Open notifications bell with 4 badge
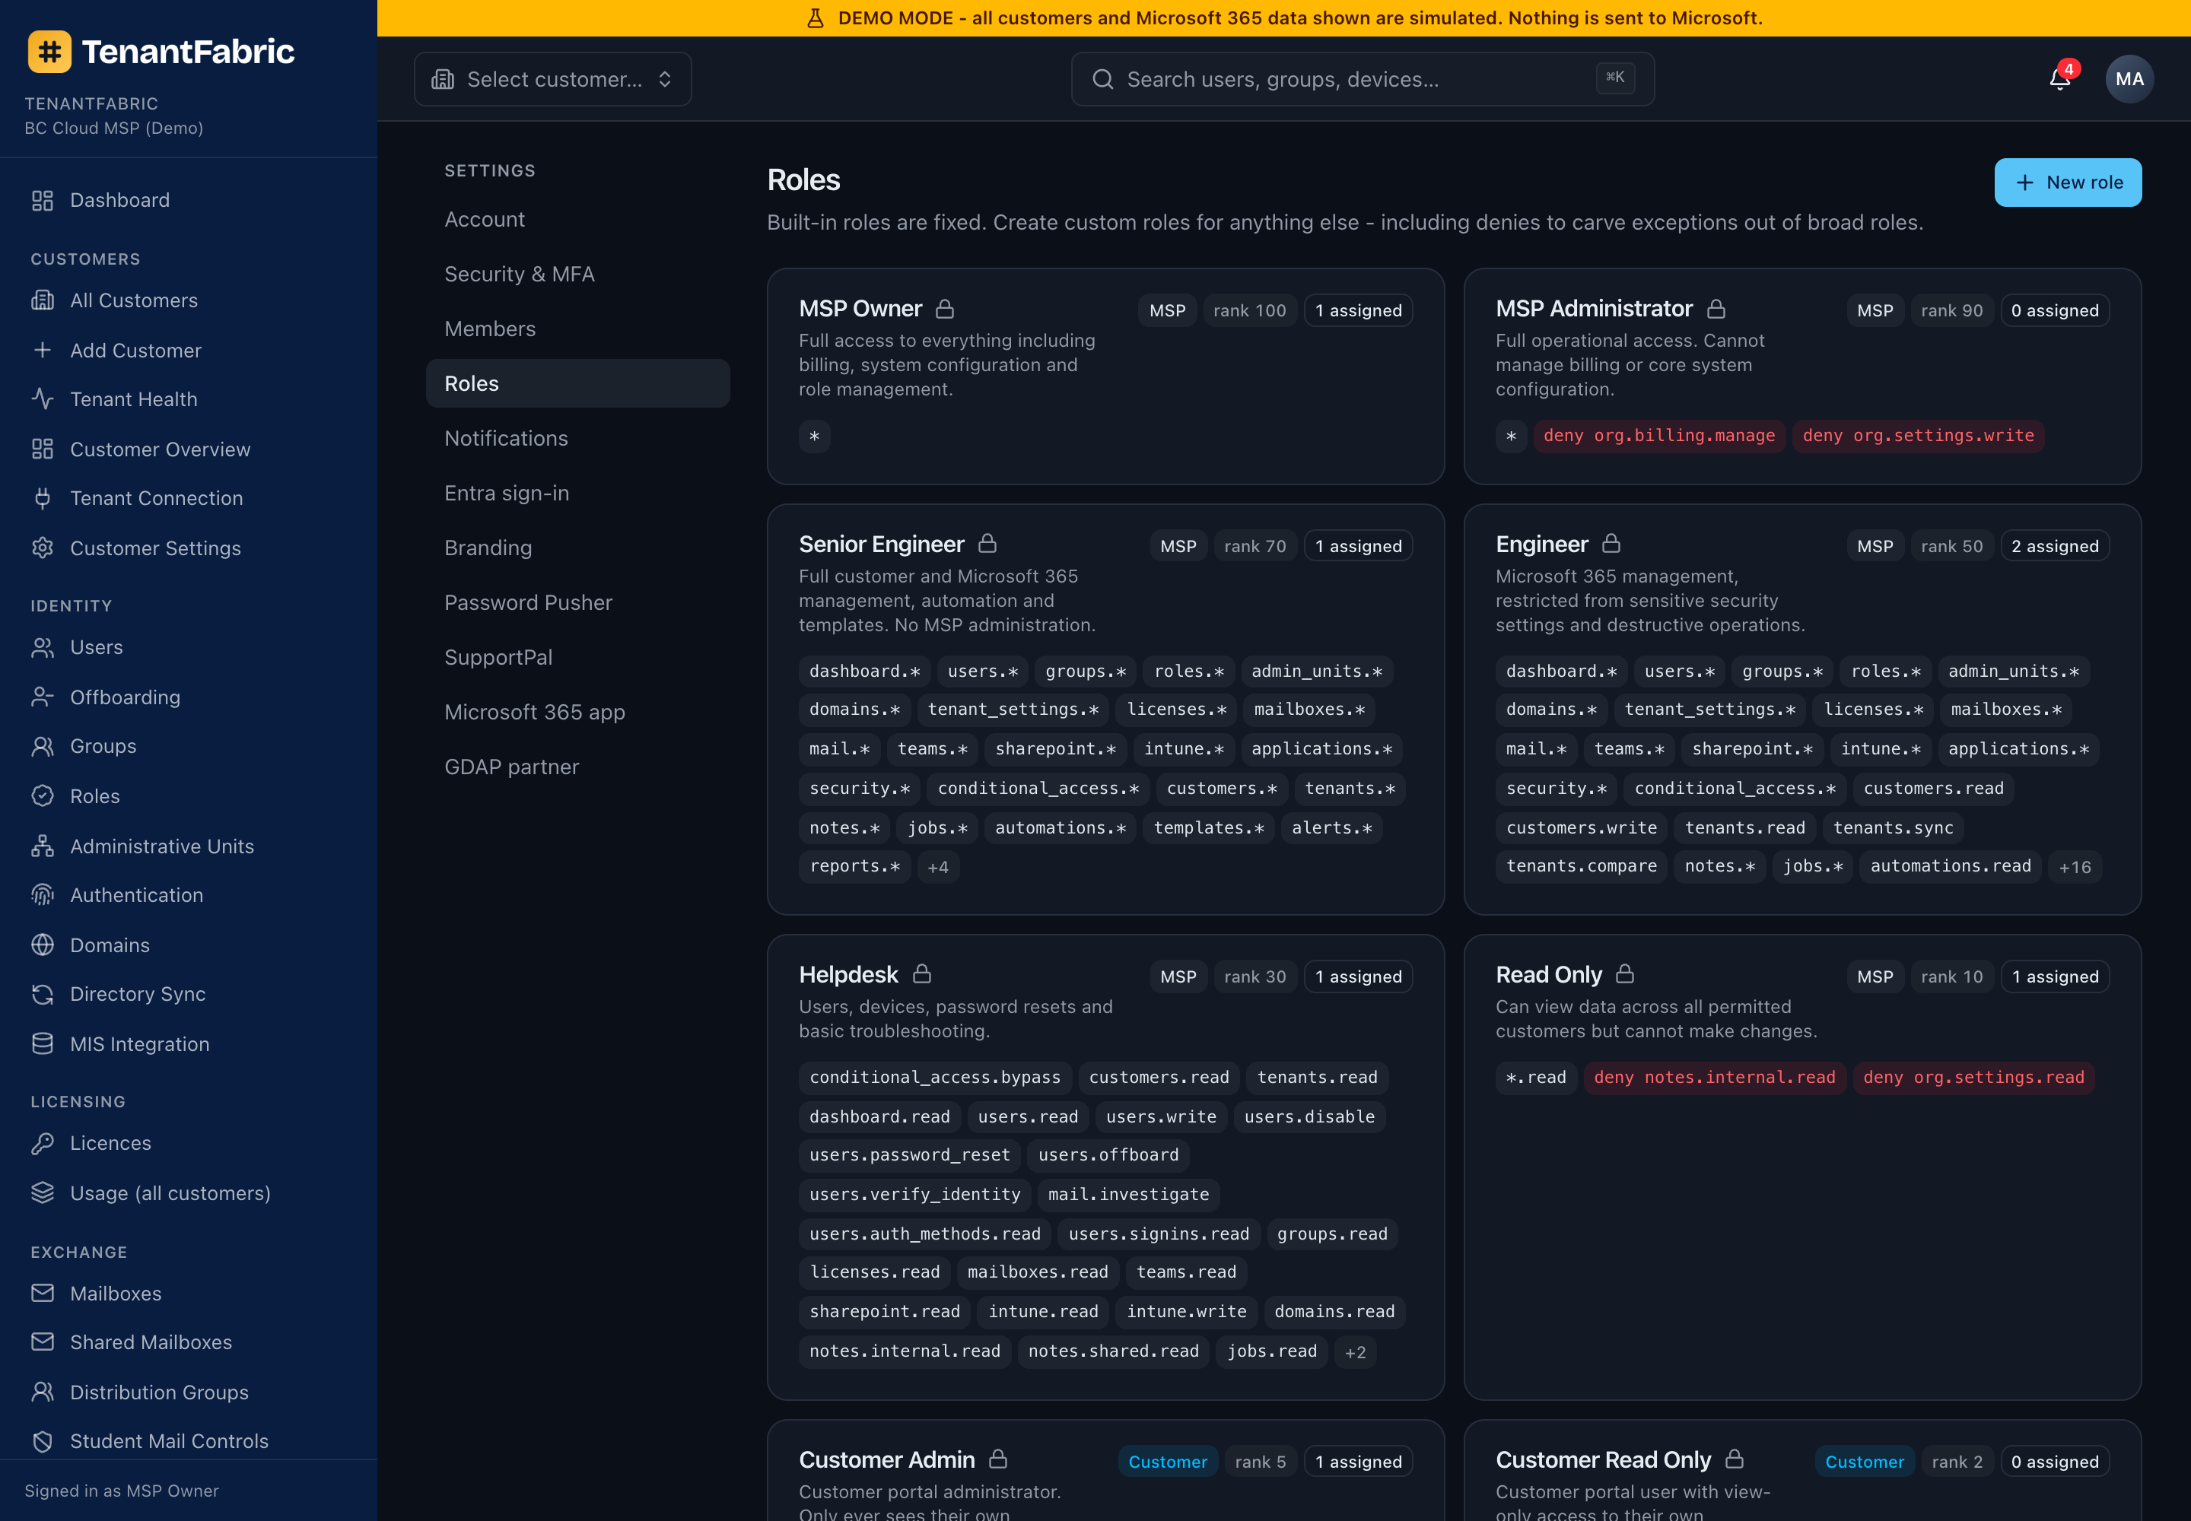The height and width of the screenshot is (1521, 2191). (2059, 78)
